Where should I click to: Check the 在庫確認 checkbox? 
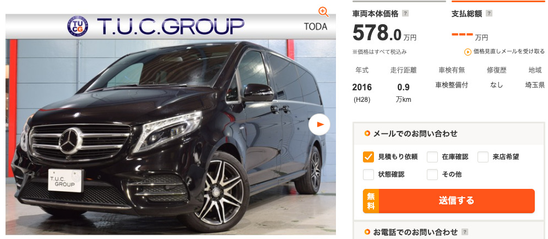(x=432, y=157)
